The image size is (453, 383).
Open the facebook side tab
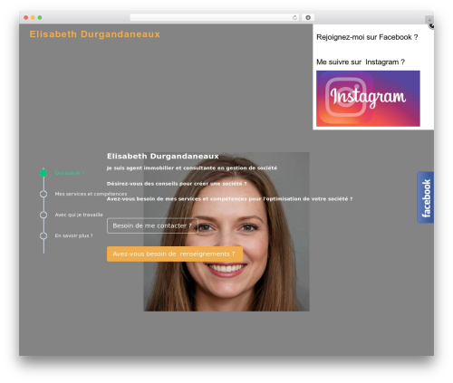click(426, 197)
